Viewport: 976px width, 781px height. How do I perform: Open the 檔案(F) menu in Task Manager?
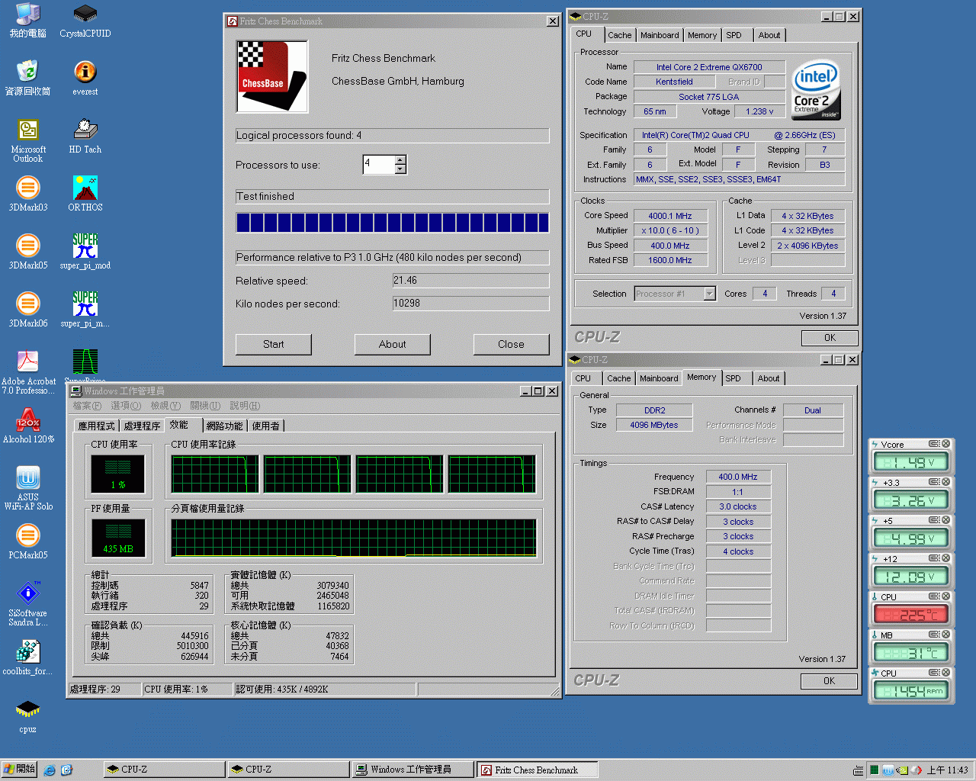87,406
